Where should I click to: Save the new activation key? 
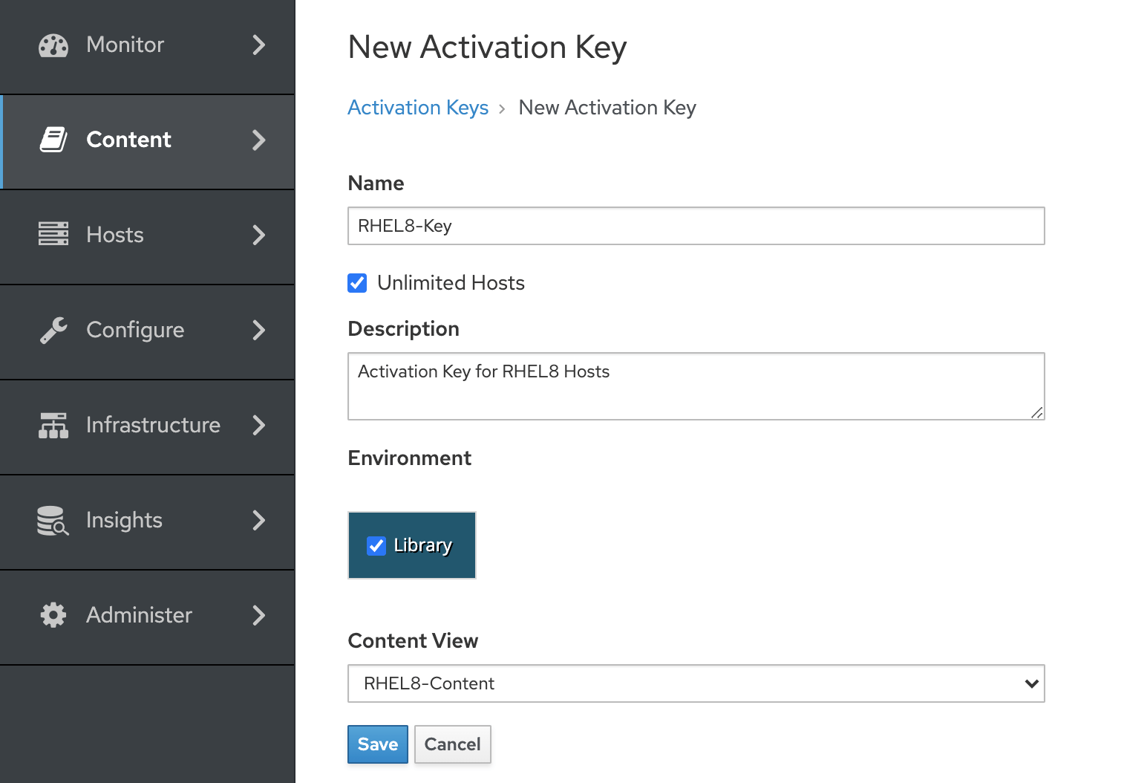(x=377, y=744)
